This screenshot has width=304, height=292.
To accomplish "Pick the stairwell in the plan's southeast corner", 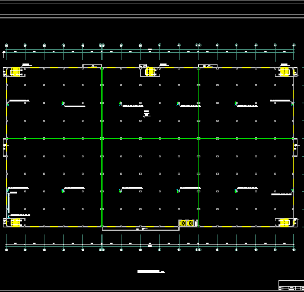I will (284, 223).
